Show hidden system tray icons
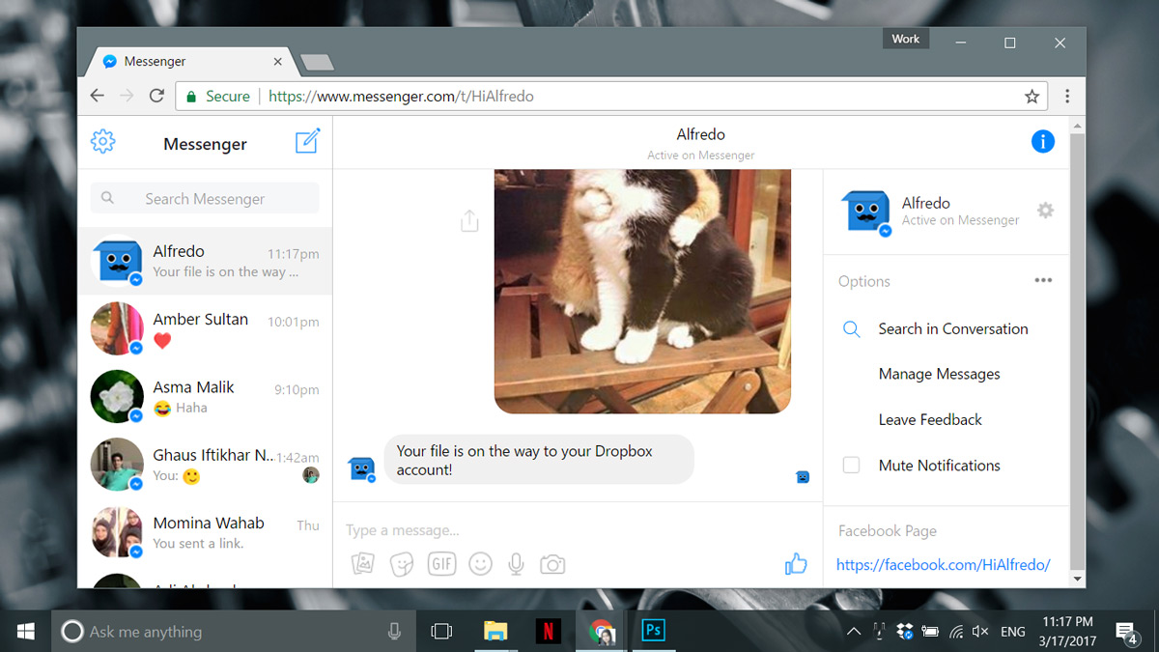The height and width of the screenshot is (652, 1159). [x=854, y=632]
